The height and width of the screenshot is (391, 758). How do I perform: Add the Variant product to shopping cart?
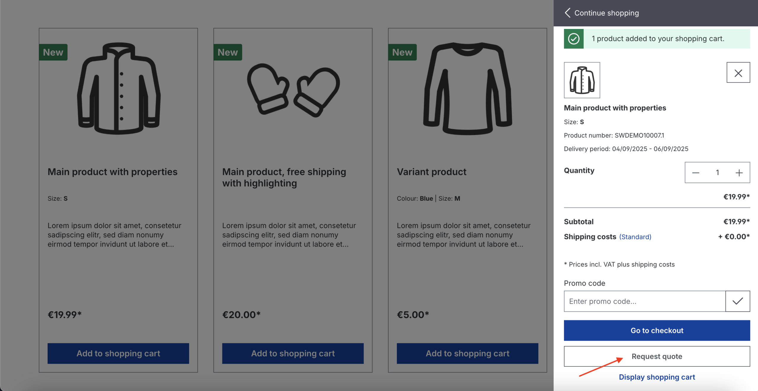coord(467,353)
